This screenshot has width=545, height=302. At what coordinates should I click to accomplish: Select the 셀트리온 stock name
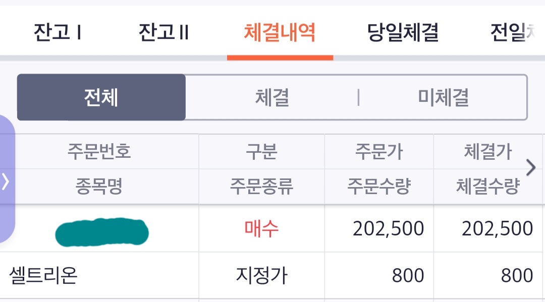[x=43, y=276]
